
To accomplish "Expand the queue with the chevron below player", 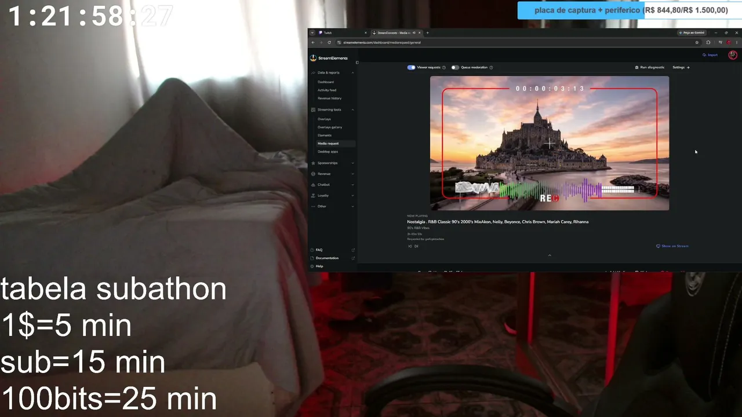I will click(550, 255).
